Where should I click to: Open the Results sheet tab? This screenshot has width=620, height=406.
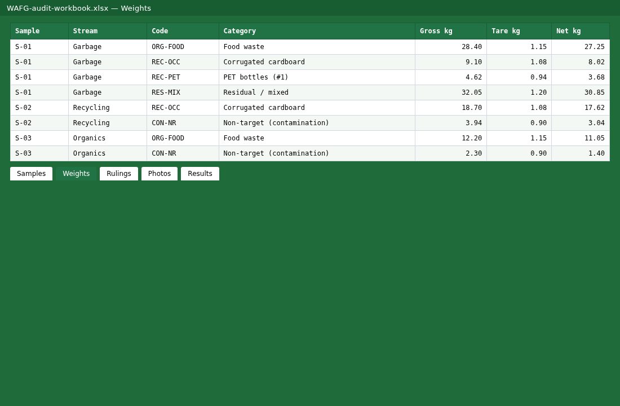coord(200,174)
